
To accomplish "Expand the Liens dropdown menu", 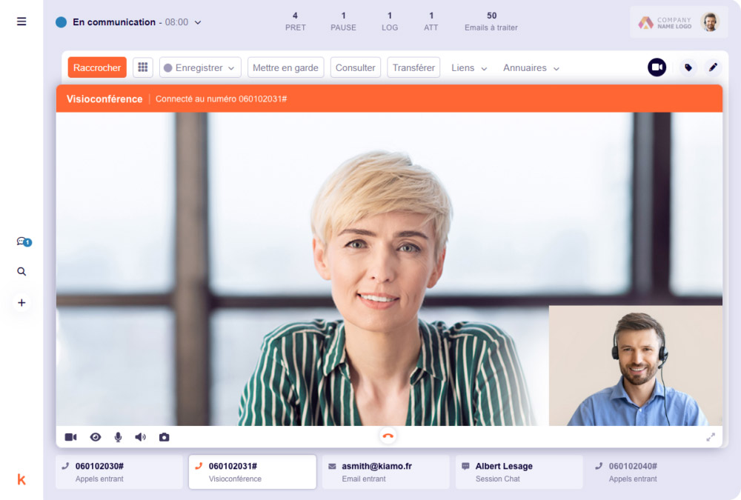I will pyautogui.click(x=470, y=67).
